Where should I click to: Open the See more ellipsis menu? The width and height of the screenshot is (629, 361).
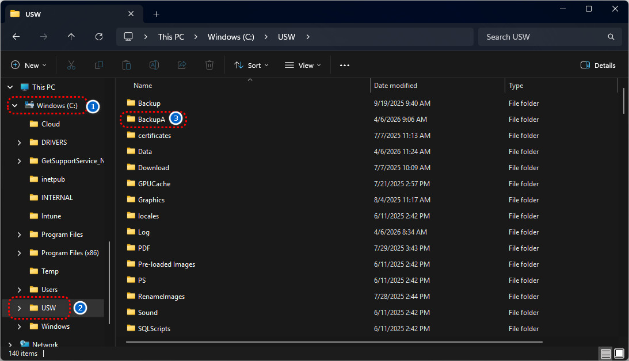[345, 66]
